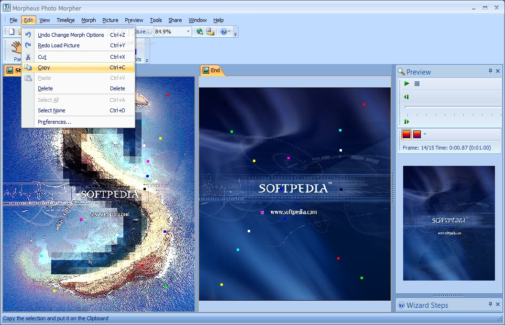505x325 pixels.
Task: Open the View menu
Action: coord(44,20)
